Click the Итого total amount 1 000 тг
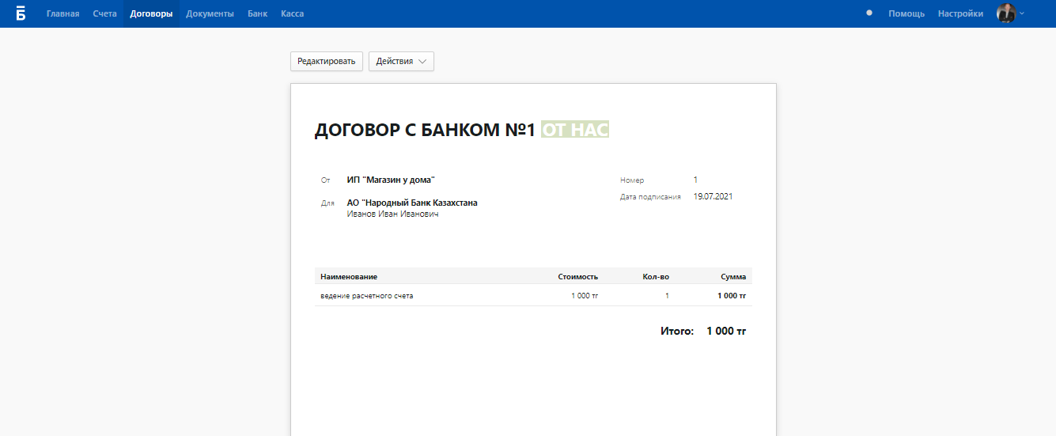Screen dimensions: 1056x436 point(726,331)
